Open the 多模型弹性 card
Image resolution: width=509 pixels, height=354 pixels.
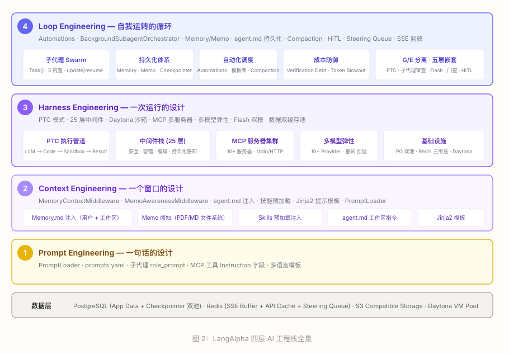[x=339, y=146]
